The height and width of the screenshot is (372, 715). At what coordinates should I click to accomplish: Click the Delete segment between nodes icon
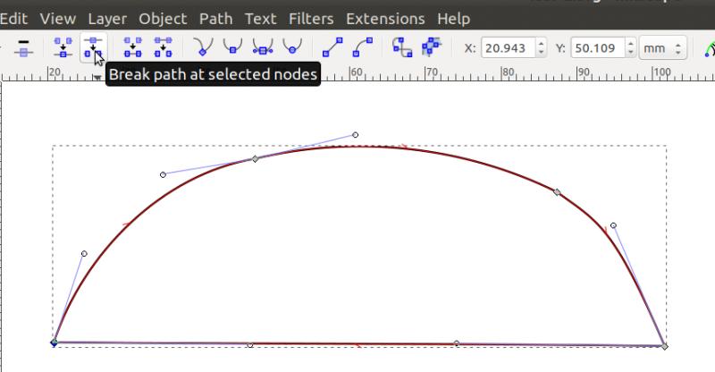163,47
